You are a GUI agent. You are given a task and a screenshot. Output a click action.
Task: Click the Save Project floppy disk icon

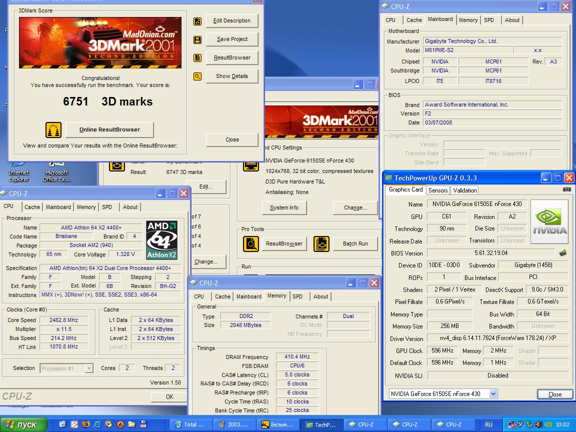197,39
